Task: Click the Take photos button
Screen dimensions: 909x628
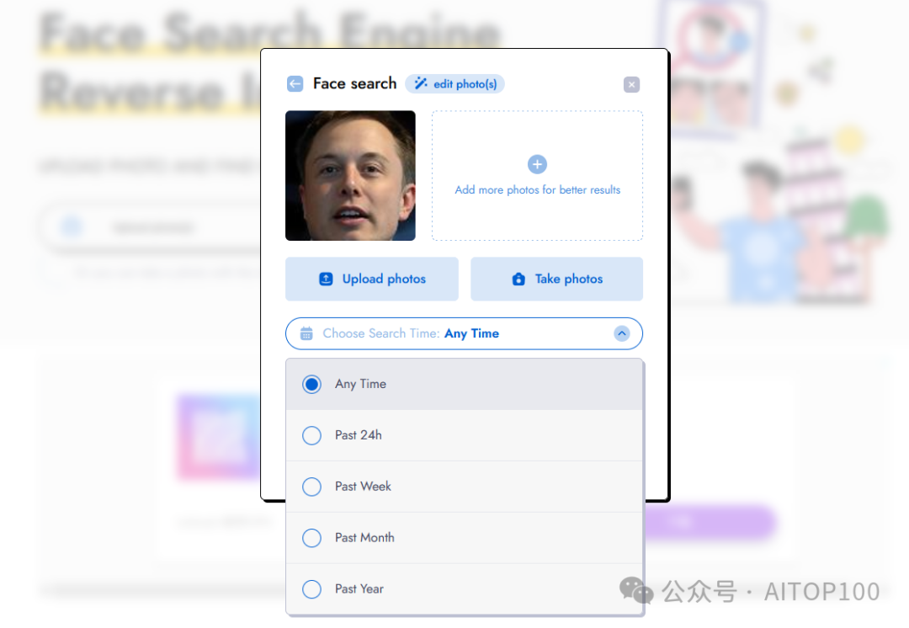Action: pos(556,279)
